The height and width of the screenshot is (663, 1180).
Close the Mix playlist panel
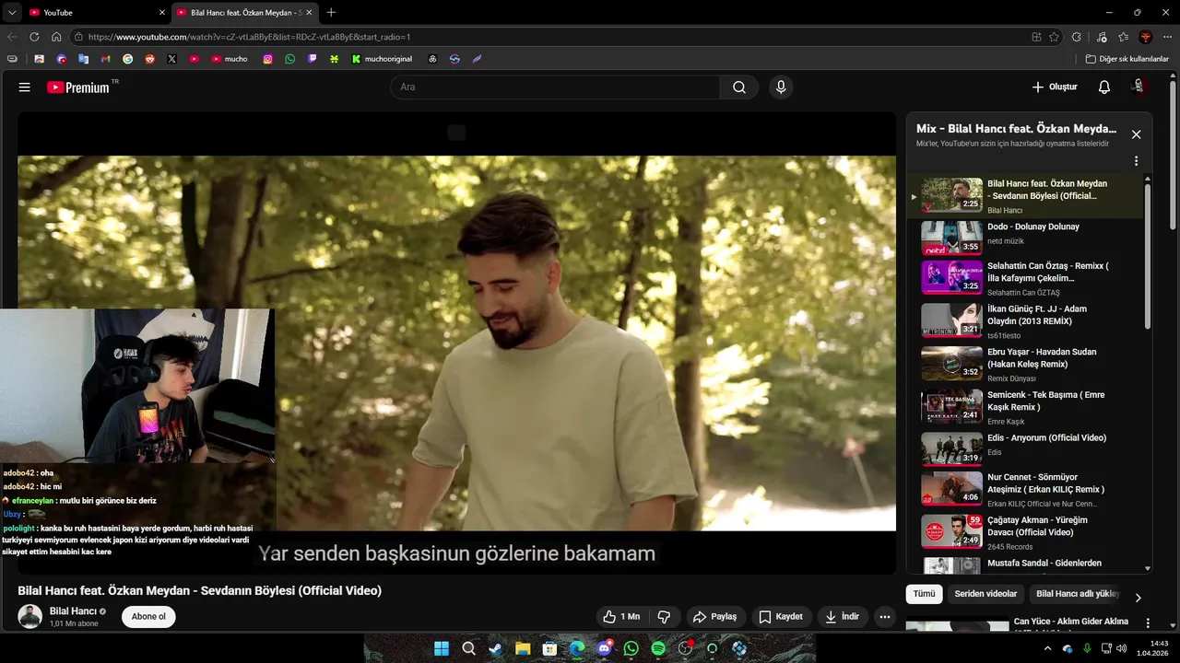(1136, 134)
